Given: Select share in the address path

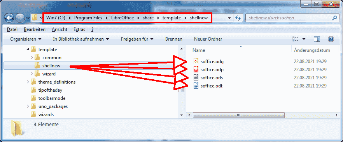Looking at the screenshot, I should [x=148, y=18].
